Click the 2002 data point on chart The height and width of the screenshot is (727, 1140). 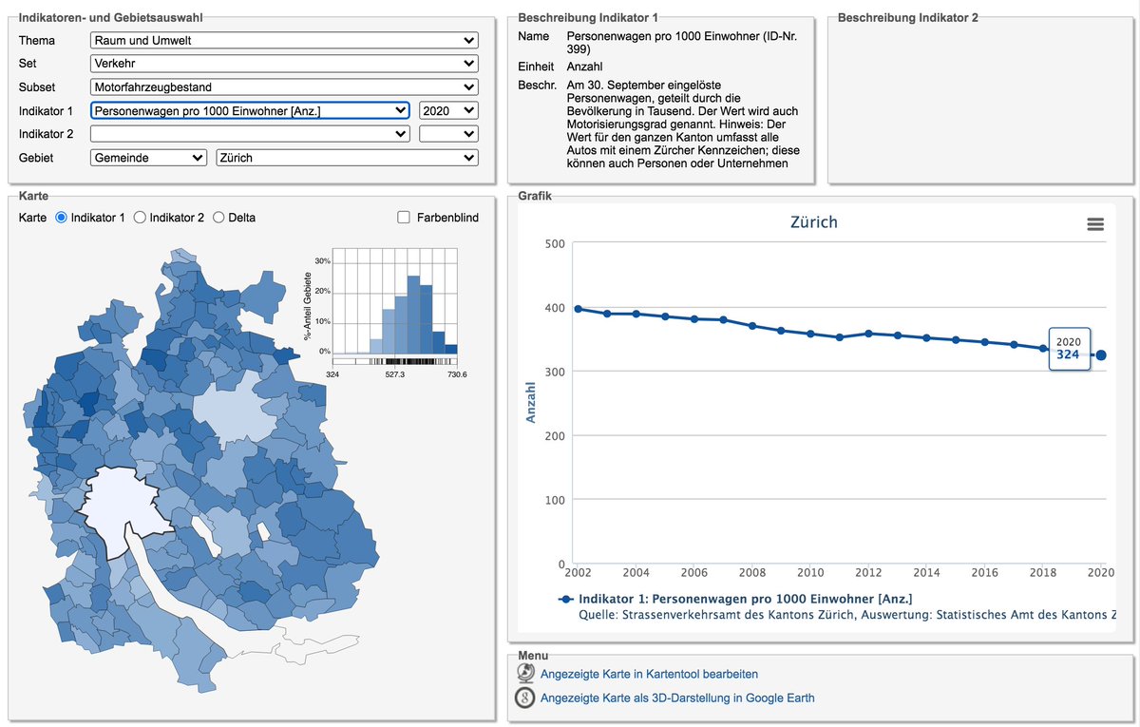pos(578,309)
